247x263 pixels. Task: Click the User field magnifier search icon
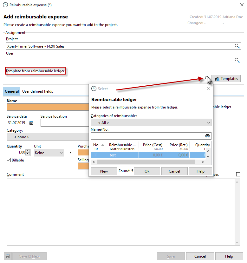pos(237,60)
